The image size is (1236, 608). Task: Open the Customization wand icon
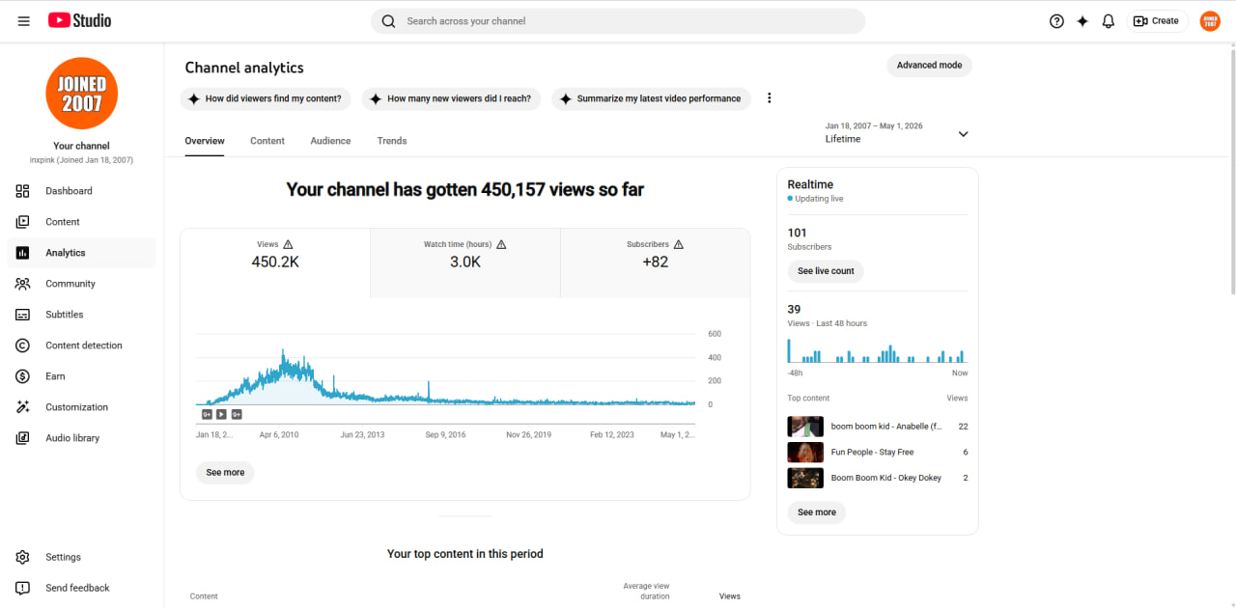23,407
